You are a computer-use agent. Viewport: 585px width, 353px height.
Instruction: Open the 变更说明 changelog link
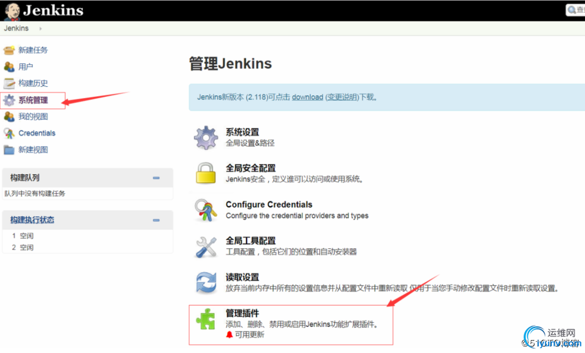[x=342, y=97]
